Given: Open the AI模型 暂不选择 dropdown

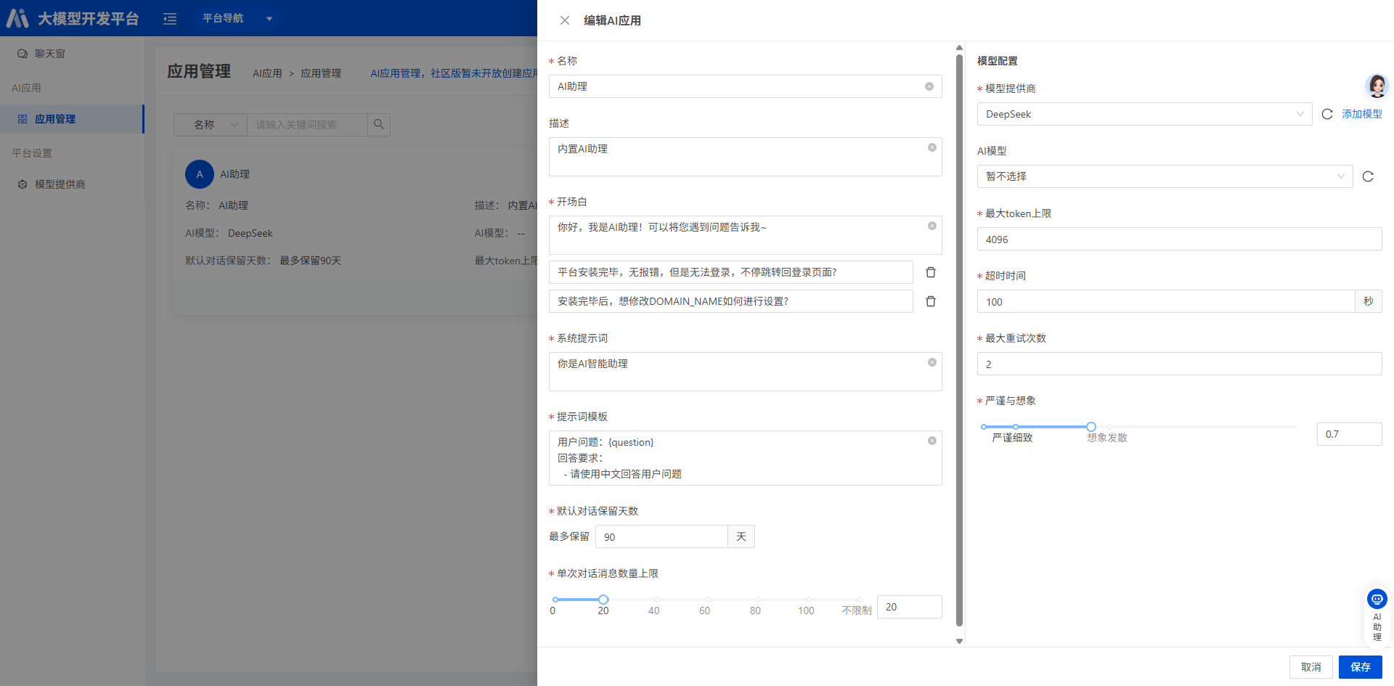Looking at the screenshot, I should pyautogui.click(x=1165, y=176).
